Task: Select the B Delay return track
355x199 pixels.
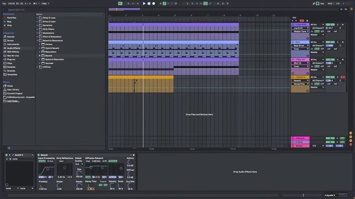Action: [300, 142]
